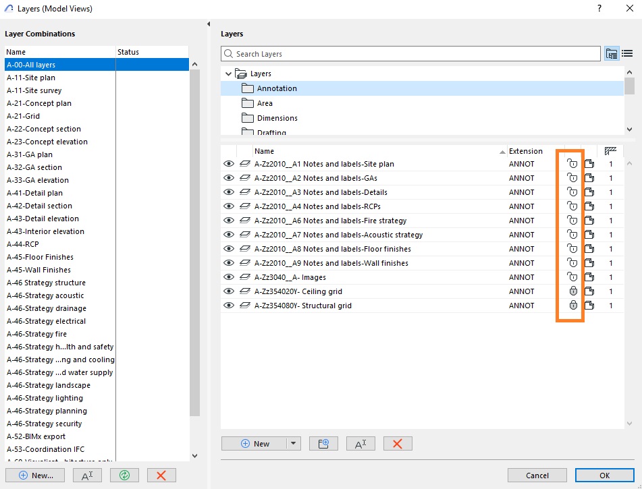Screen dimensions: 642x489
Task: Toggle lock on Notes and labels-Details layer
Action: (572, 192)
